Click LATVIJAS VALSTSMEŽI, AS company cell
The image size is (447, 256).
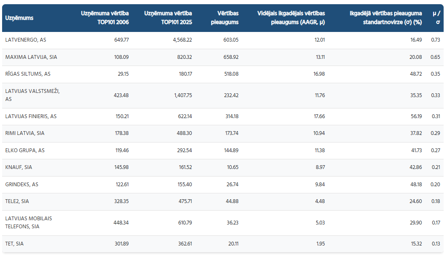coord(32,95)
